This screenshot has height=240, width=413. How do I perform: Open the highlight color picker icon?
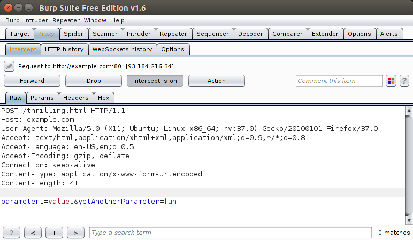pyautogui.click(x=391, y=81)
